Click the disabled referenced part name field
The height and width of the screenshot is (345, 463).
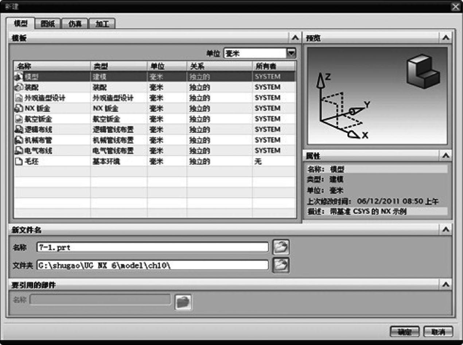pyautogui.click(x=100, y=300)
